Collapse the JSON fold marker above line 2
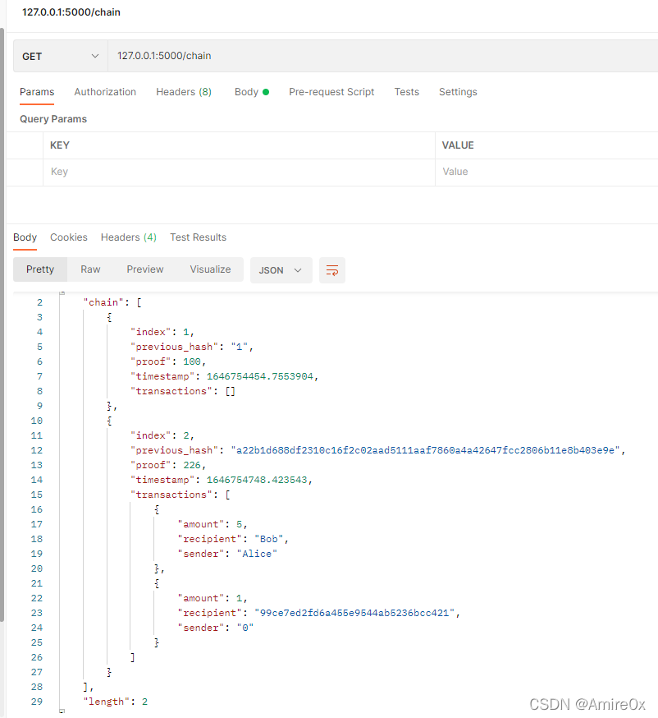The width and height of the screenshot is (658, 718). pos(62,292)
